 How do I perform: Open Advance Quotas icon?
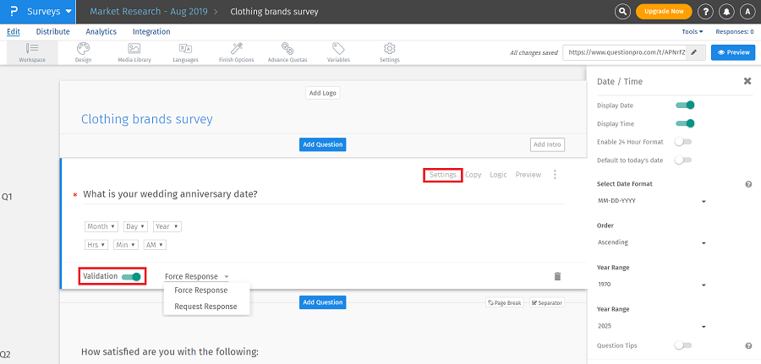[287, 49]
